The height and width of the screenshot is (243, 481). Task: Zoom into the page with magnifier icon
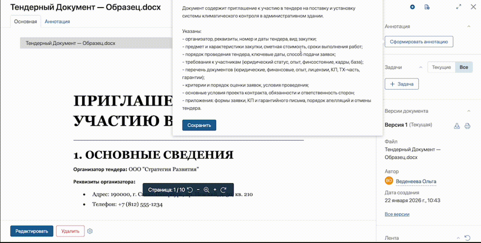[207, 190]
